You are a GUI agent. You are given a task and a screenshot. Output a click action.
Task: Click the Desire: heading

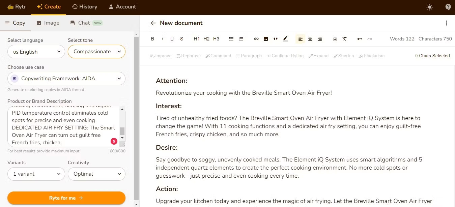click(x=167, y=147)
